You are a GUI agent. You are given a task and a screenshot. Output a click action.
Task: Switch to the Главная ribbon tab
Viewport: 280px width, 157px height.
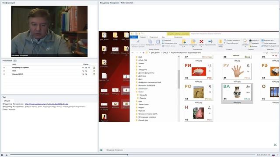143,37
